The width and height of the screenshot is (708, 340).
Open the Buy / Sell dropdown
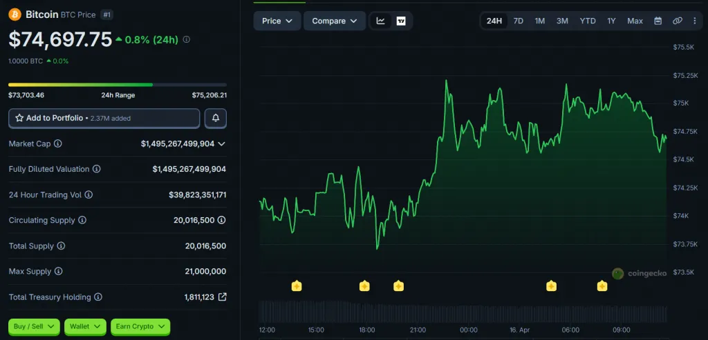tap(34, 326)
